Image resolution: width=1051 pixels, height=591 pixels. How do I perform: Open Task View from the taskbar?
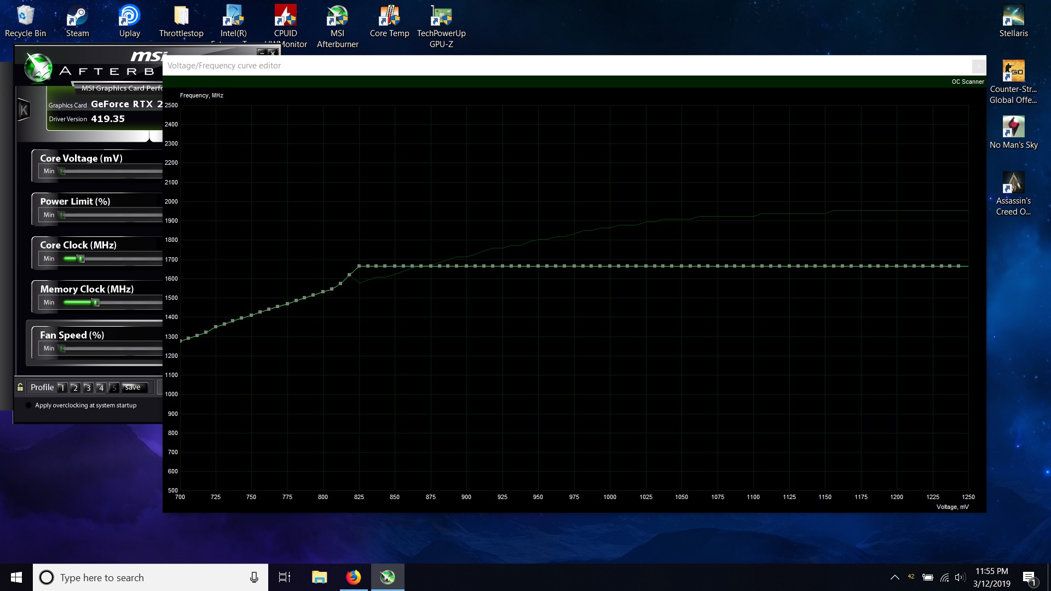[x=285, y=577]
